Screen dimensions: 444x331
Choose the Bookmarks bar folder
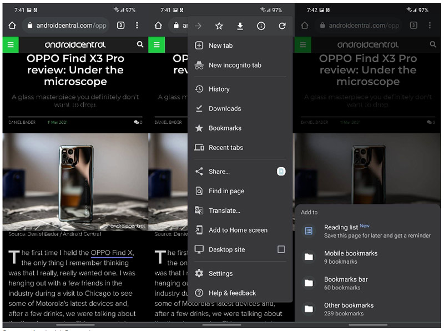pyautogui.click(x=367, y=283)
